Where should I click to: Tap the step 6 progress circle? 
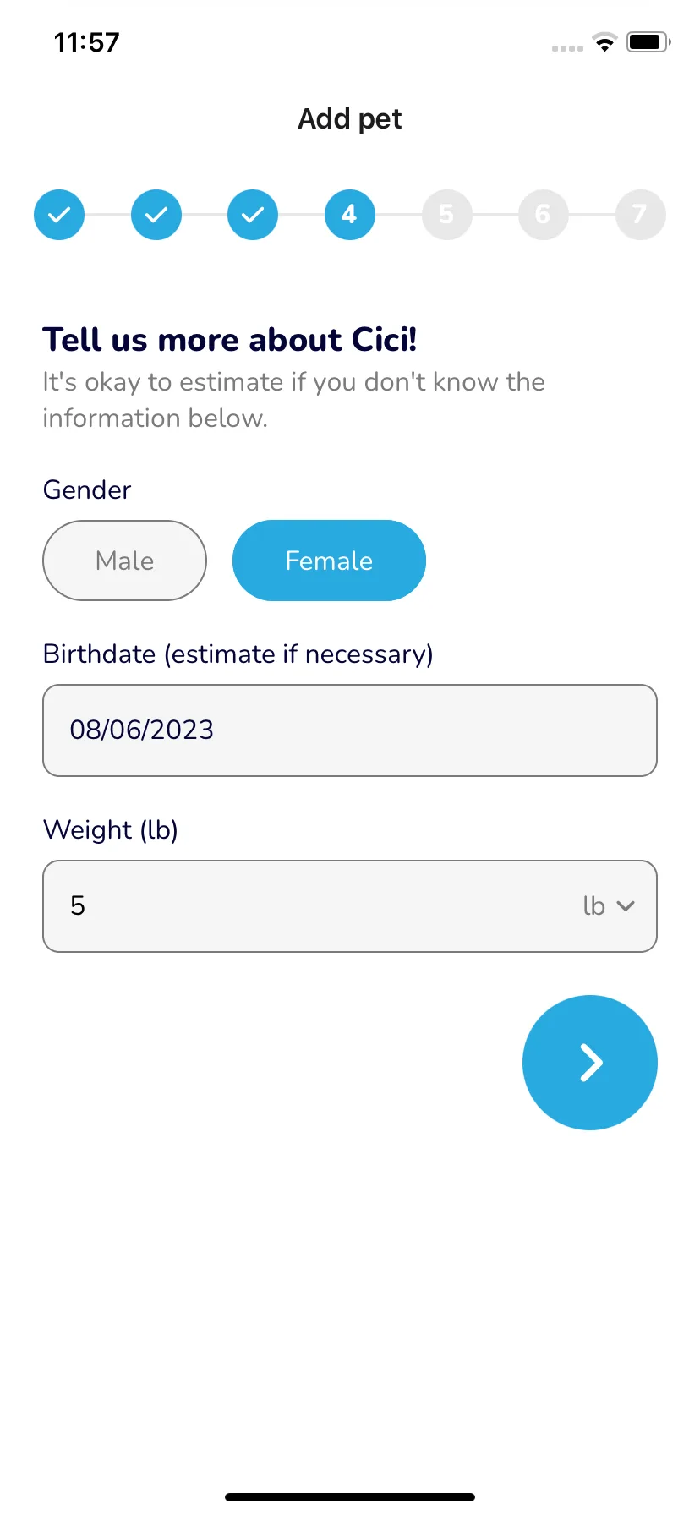tap(544, 215)
